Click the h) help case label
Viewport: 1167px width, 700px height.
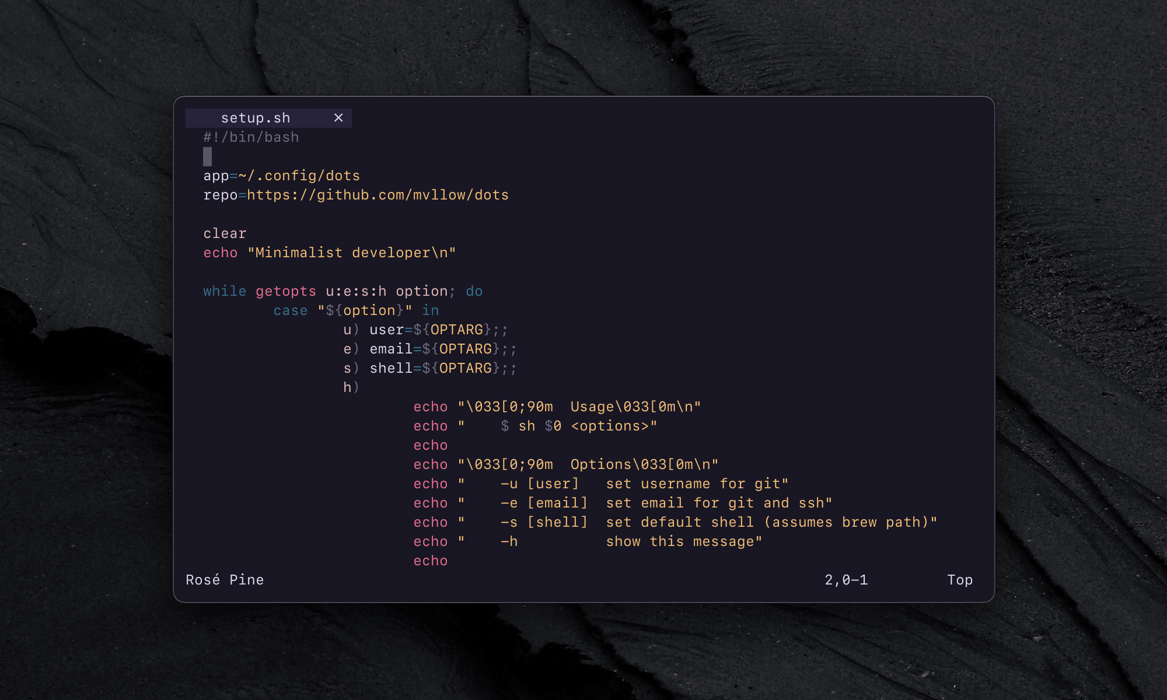(350, 387)
